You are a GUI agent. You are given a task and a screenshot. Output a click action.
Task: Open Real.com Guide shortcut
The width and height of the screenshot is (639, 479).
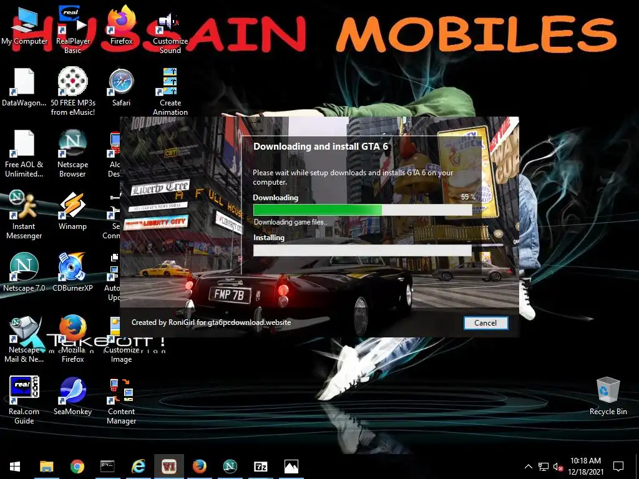coord(24,400)
